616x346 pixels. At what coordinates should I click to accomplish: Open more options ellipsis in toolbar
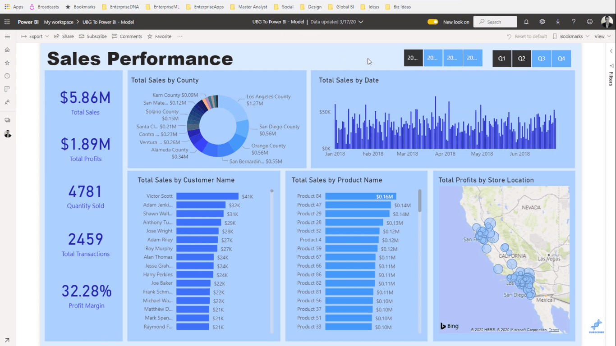pos(180,36)
